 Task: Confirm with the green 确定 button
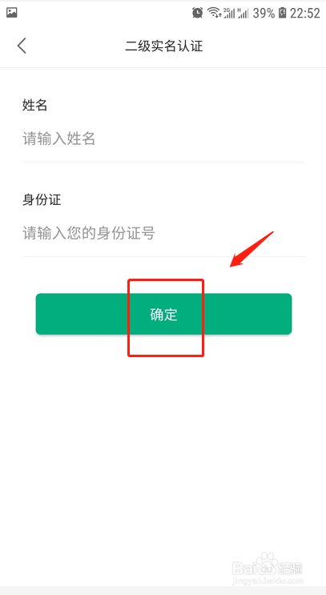coord(163,314)
